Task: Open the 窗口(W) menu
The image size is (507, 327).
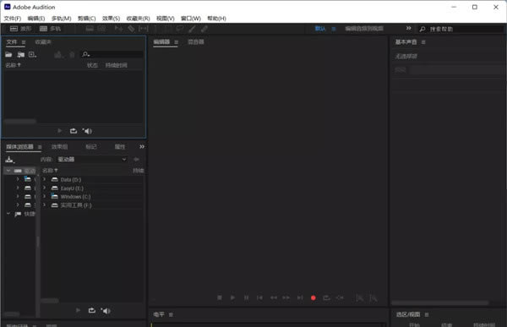Action: coord(191,19)
